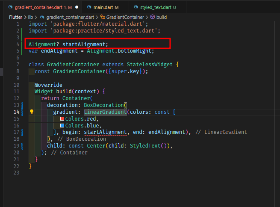Click the Dart file icon on main.dart tab

coord(89,7)
